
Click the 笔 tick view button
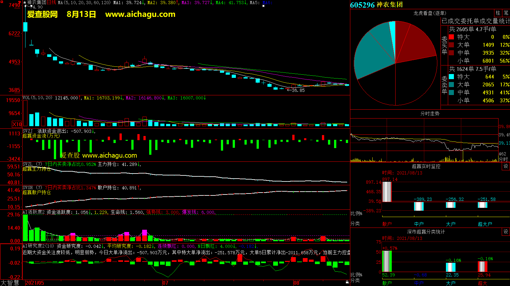[x=506, y=13]
